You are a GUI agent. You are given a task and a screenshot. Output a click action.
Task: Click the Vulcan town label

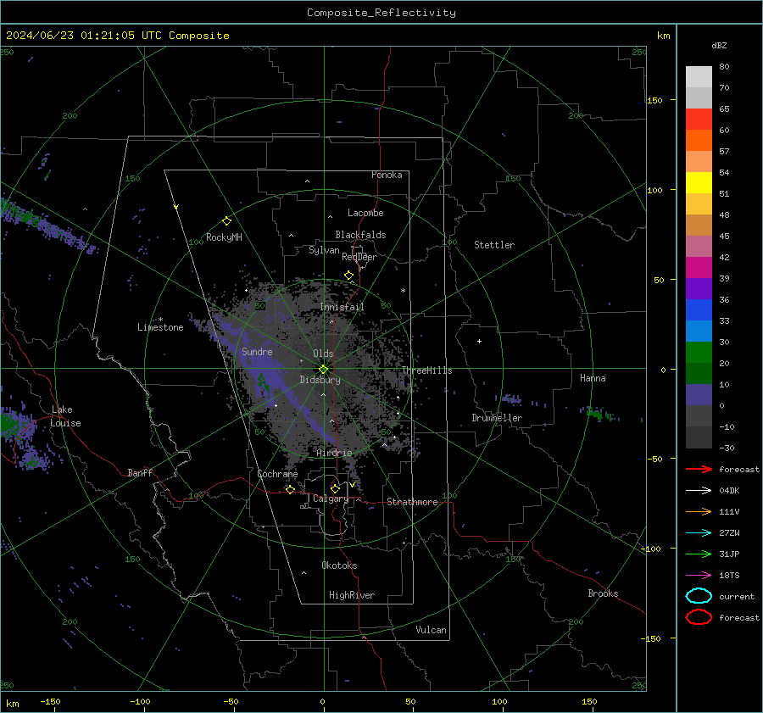[x=432, y=630]
